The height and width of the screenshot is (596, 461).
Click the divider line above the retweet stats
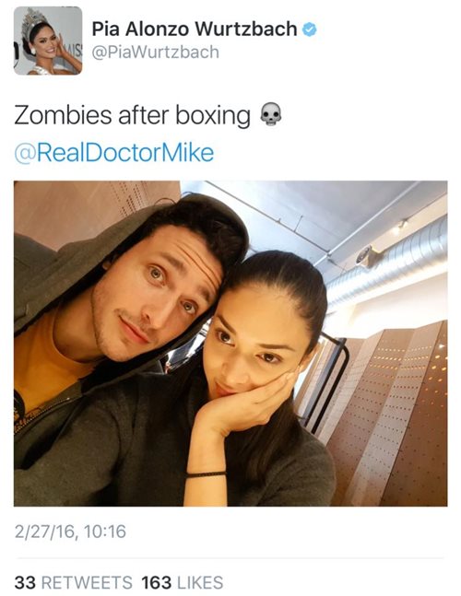click(230, 558)
